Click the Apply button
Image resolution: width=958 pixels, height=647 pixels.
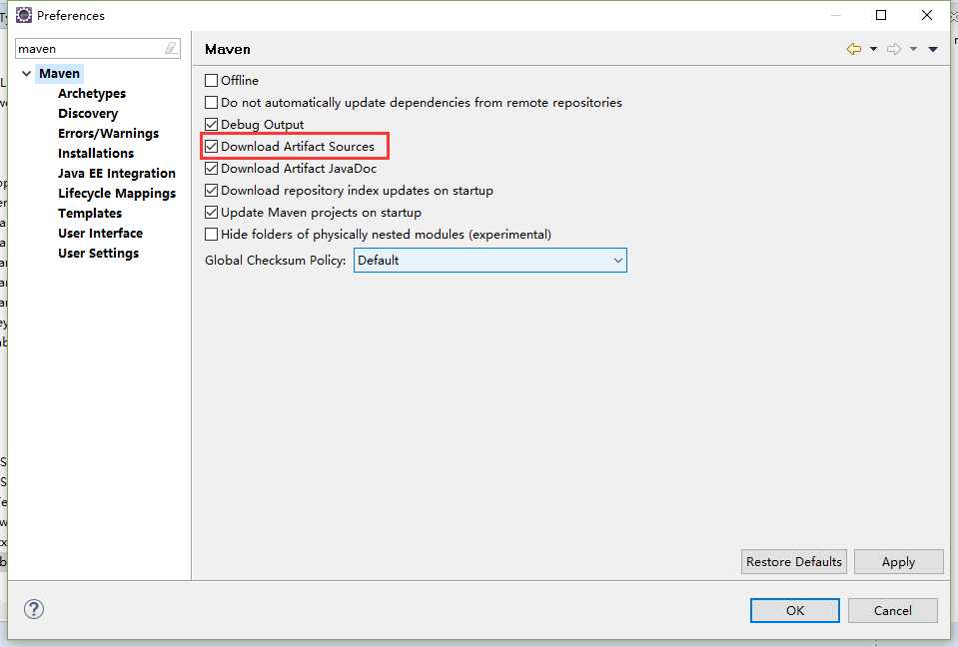tap(898, 561)
